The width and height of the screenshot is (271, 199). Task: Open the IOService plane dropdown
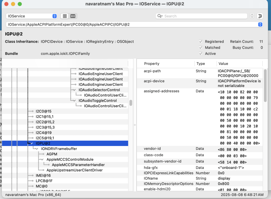pyautogui.click(x=31, y=16)
